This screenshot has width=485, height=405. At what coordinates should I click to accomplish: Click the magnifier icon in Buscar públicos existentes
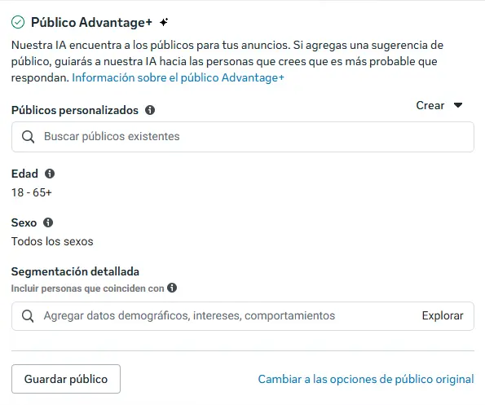pyautogui.click(x=29, y=137)
